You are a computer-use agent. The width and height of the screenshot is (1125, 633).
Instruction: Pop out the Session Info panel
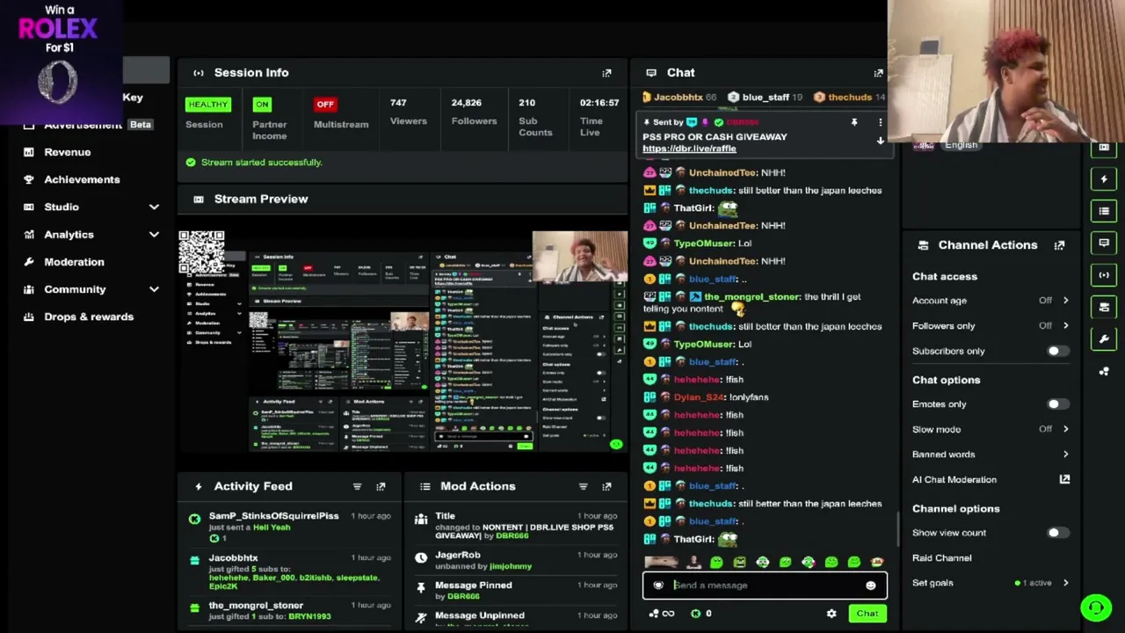pos(606,73)
